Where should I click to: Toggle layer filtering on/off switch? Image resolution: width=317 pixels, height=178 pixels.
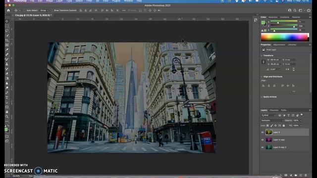302,115
